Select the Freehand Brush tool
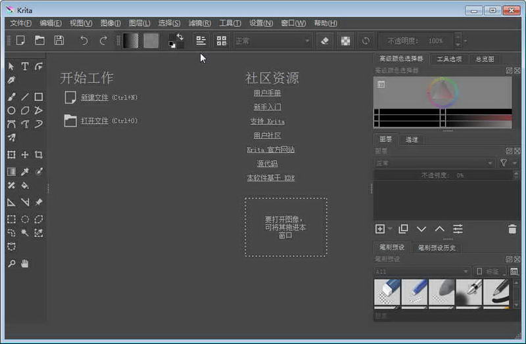 pyautogui.click(x=11, y=97)
